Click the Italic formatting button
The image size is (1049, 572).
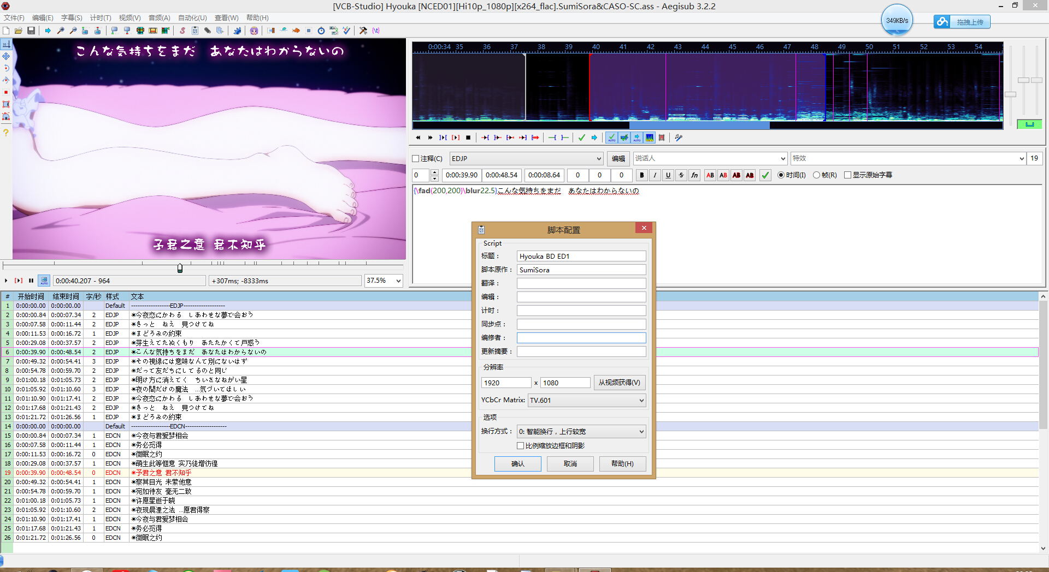tap(655, 175)
